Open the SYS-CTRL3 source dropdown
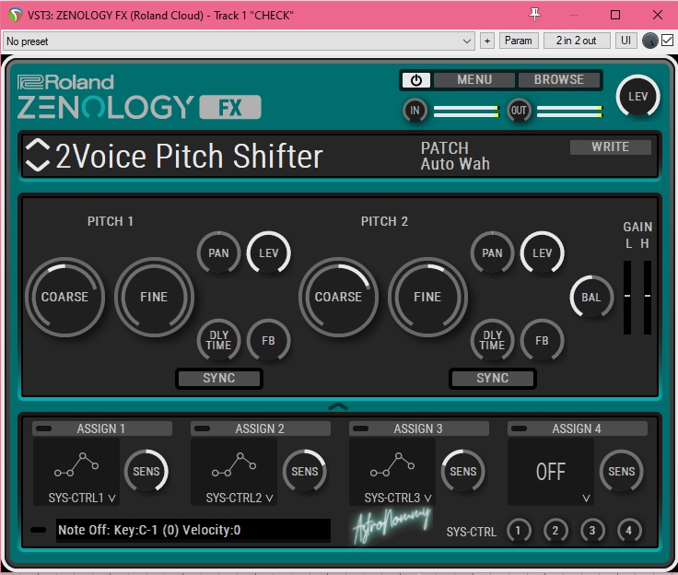 392,472
